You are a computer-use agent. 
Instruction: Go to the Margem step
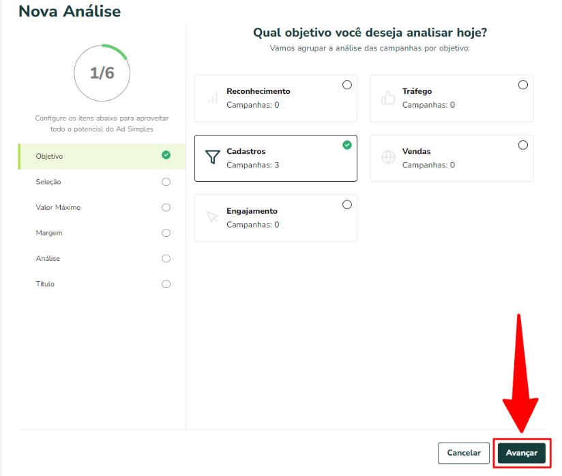(102, 233)
